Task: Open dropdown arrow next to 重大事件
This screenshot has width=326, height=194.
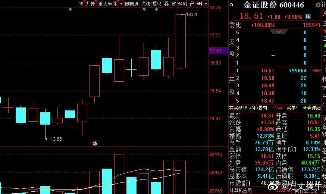Action: coord(121,4)
